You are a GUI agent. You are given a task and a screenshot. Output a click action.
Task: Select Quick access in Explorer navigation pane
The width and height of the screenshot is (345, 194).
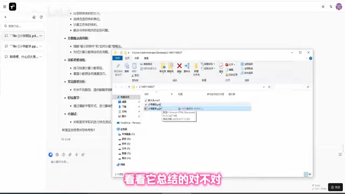pyautogui.click(x=127, y=97)
